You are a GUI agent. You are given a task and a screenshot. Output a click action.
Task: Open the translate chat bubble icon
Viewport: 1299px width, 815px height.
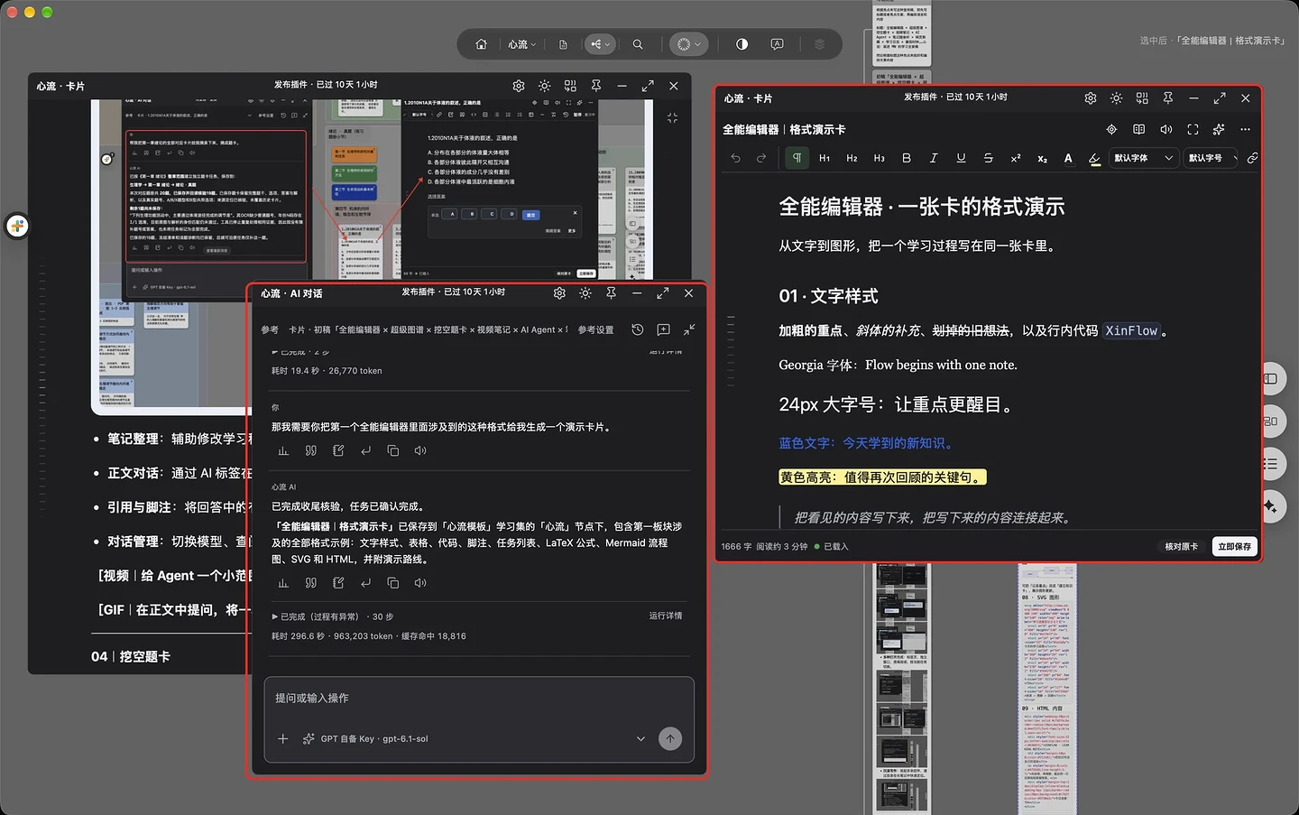point(777,44)
